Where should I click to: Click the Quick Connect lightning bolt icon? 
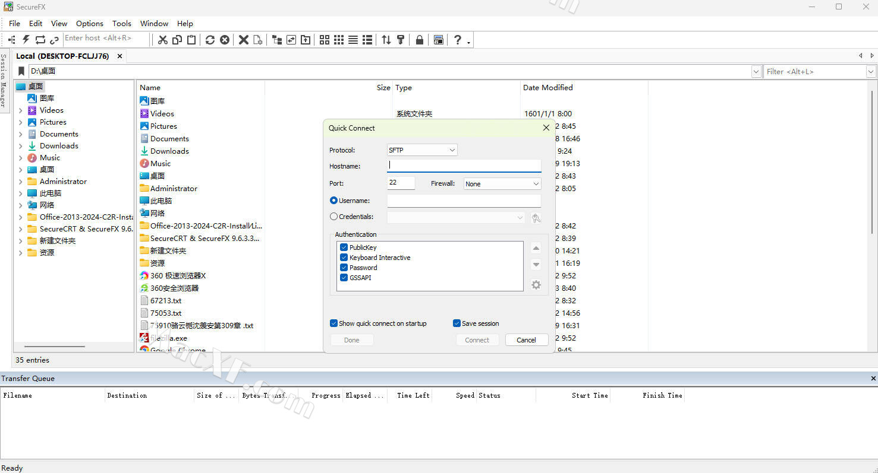(26, 40)
